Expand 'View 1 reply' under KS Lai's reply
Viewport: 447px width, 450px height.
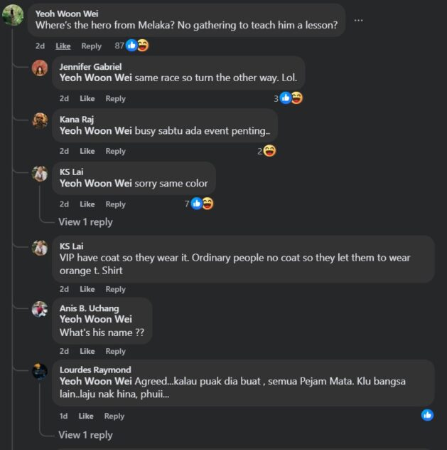click(x=85, y=222)
